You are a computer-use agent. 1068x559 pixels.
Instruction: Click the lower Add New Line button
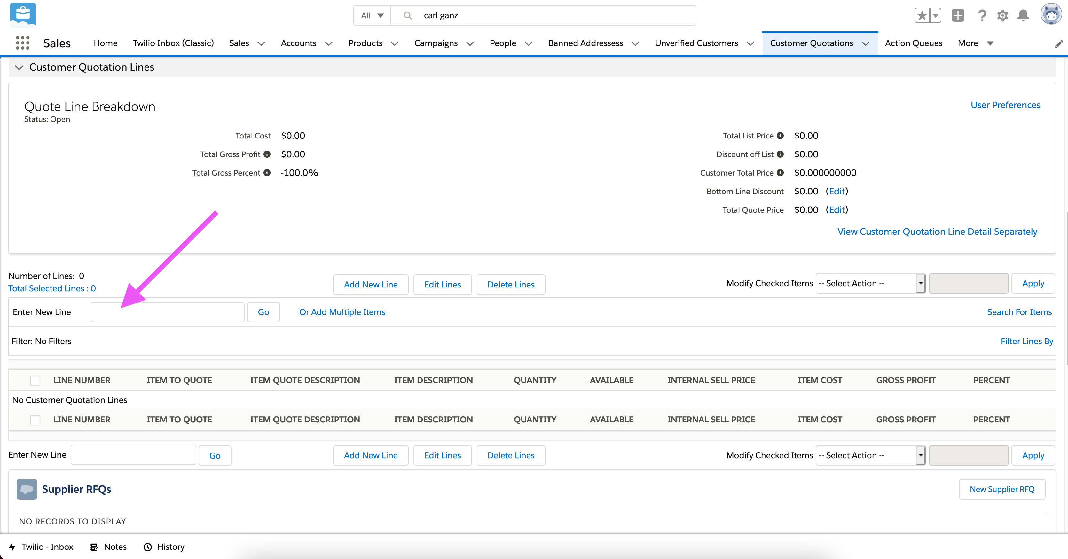[x=371, y=455]
